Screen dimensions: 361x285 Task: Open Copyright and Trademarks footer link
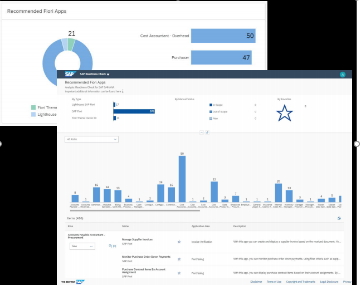[301, 282]
